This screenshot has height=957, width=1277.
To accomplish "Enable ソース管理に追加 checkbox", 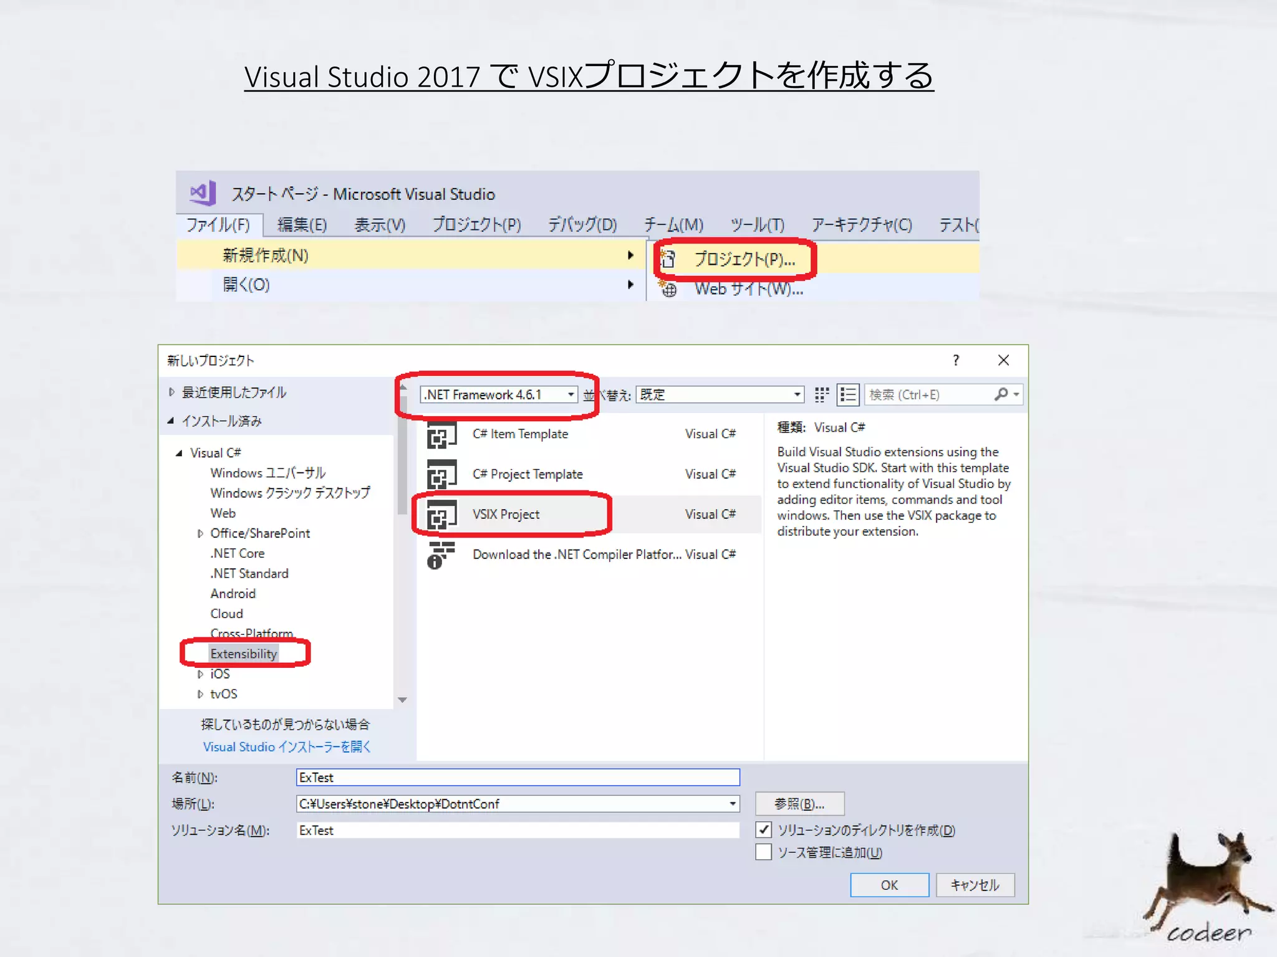I will (x=763, y=852).
